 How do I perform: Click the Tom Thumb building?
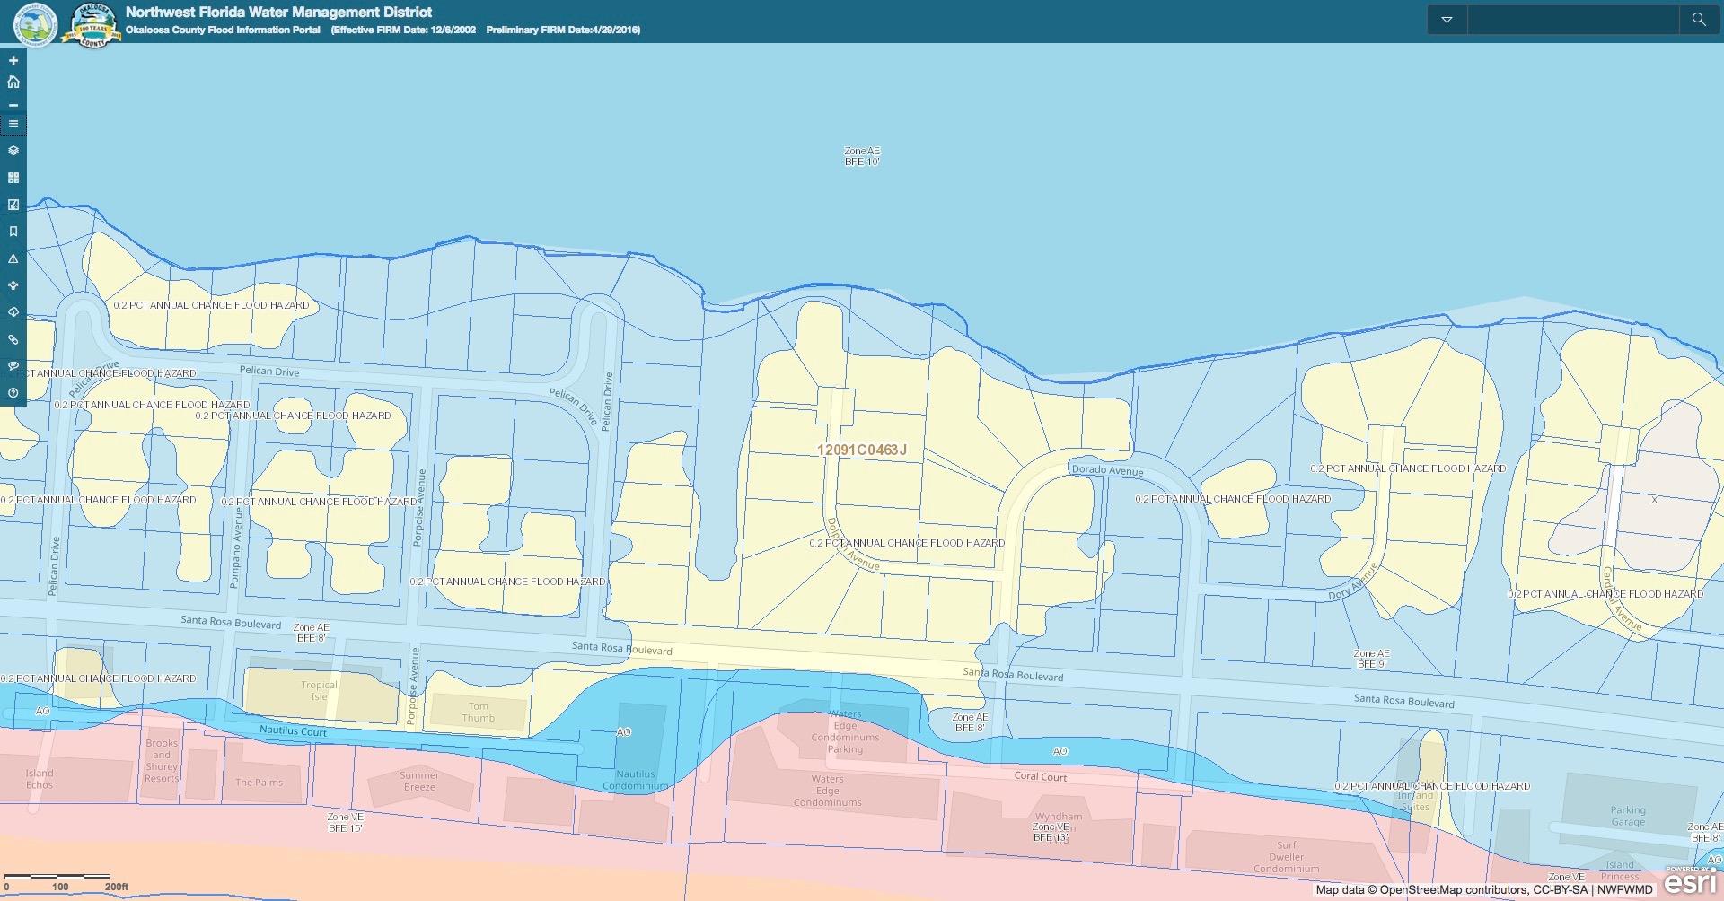click(479, 712)
